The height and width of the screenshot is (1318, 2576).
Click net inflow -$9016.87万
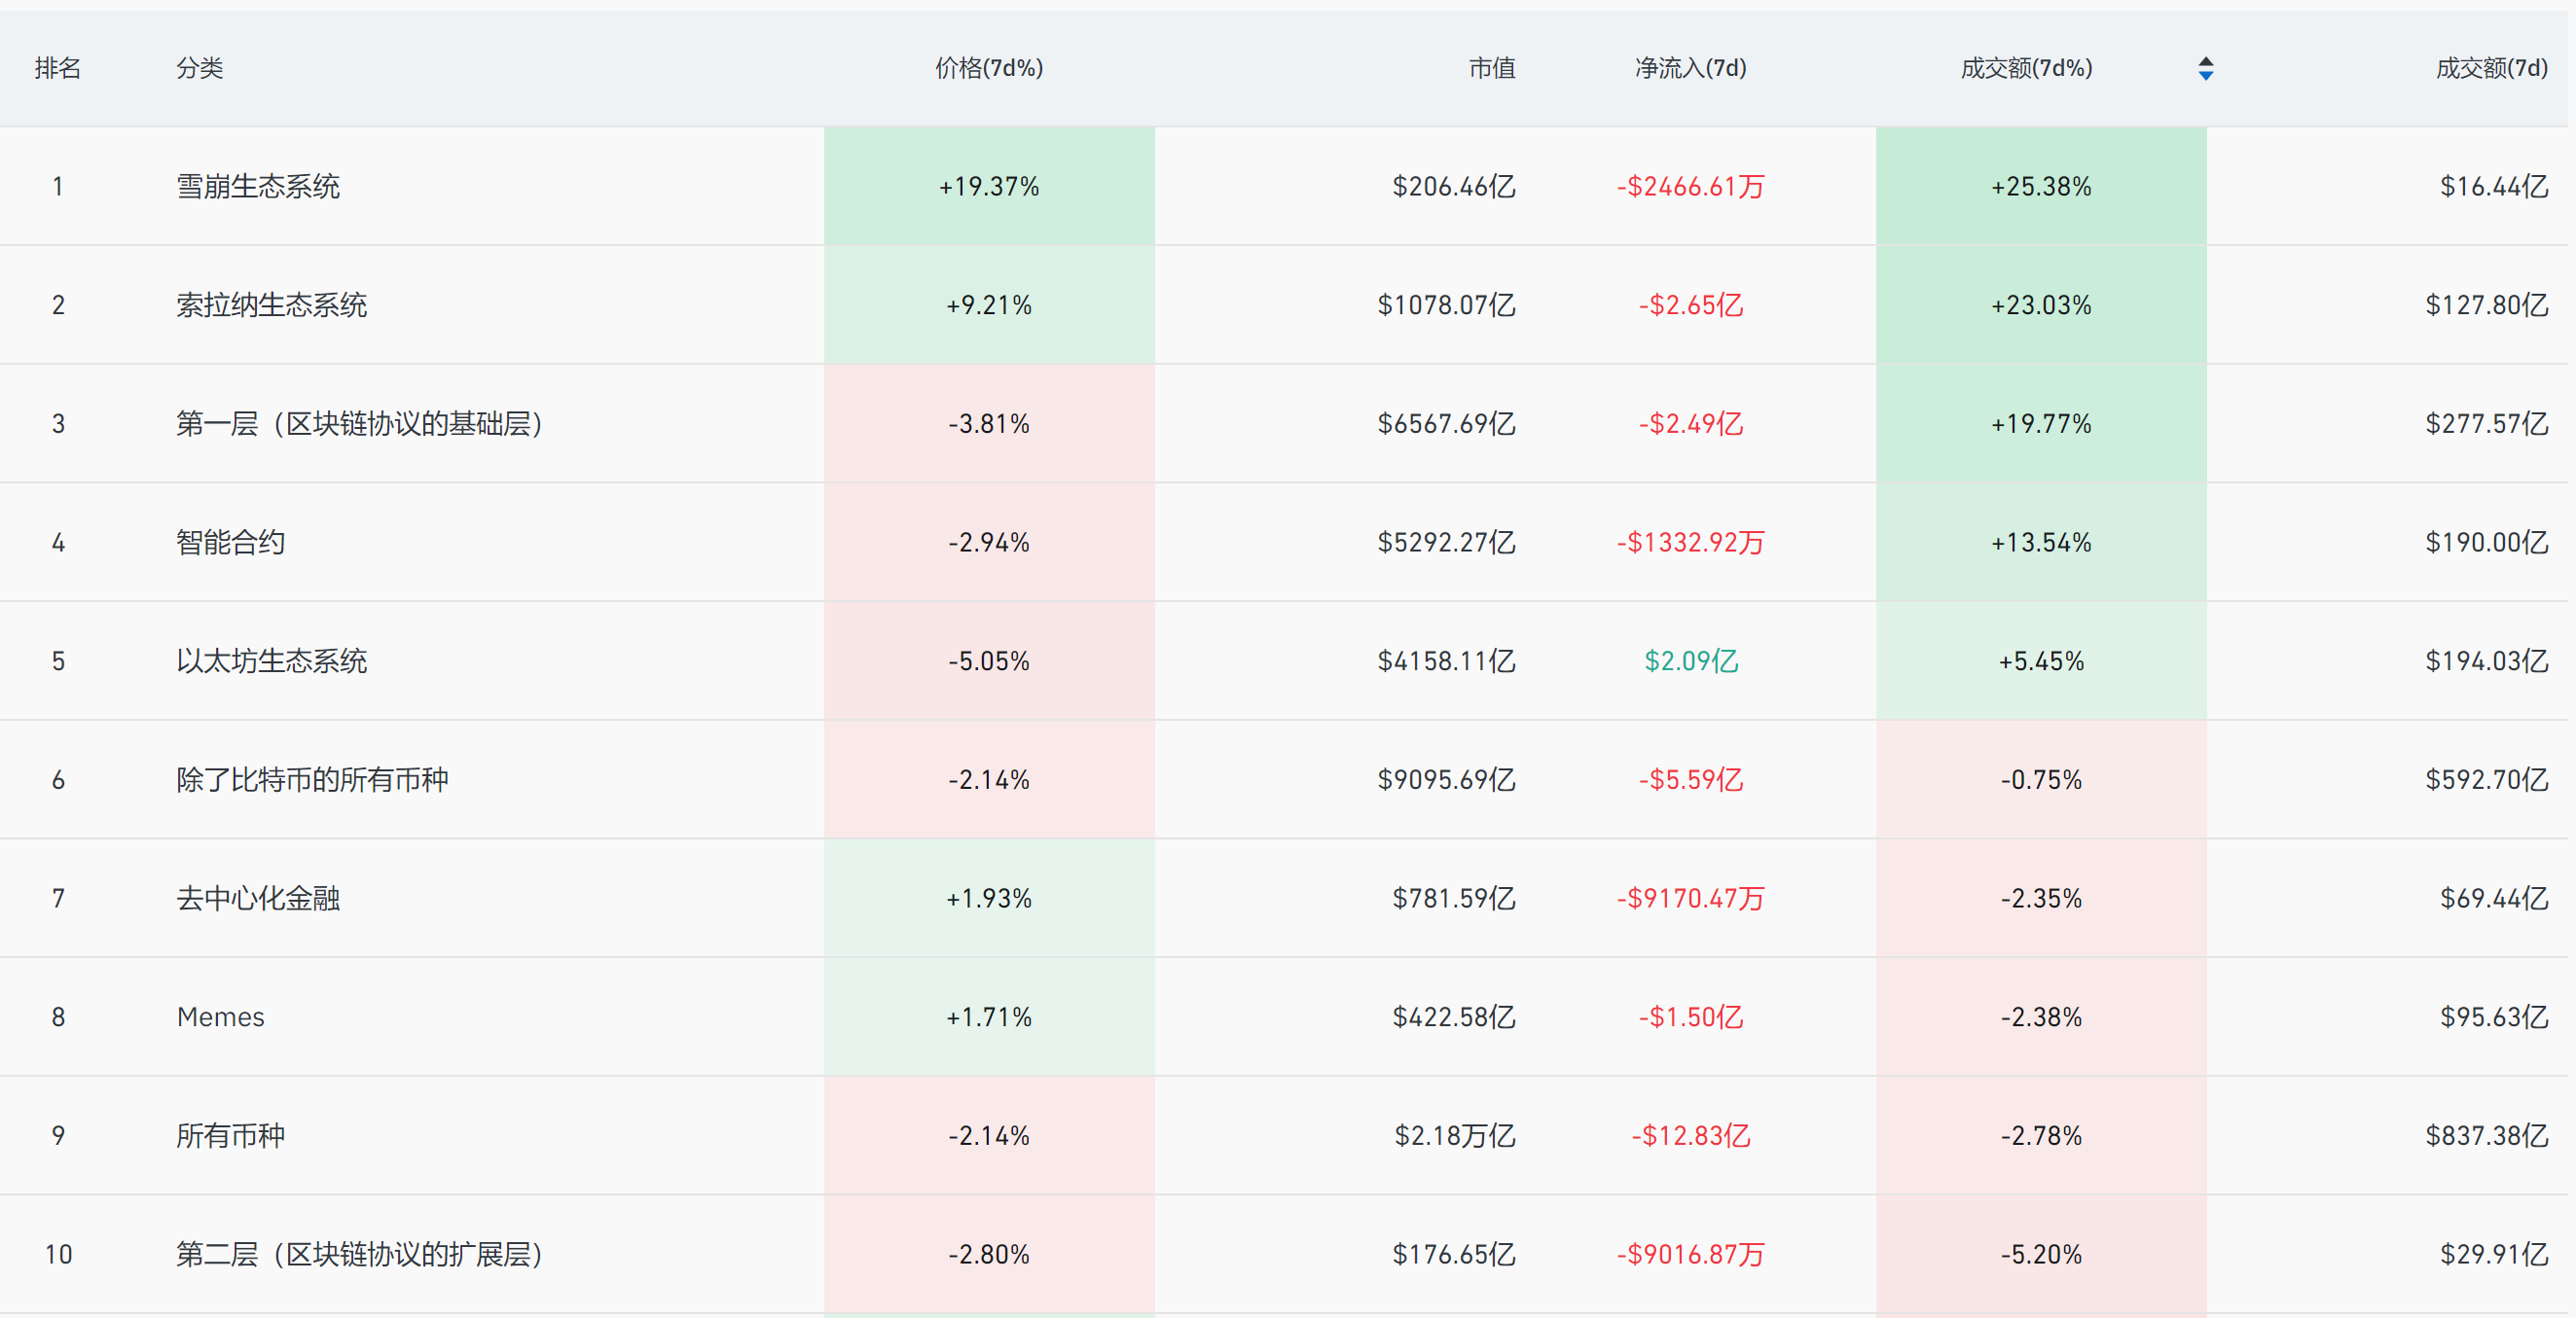coord(1691,1254)
